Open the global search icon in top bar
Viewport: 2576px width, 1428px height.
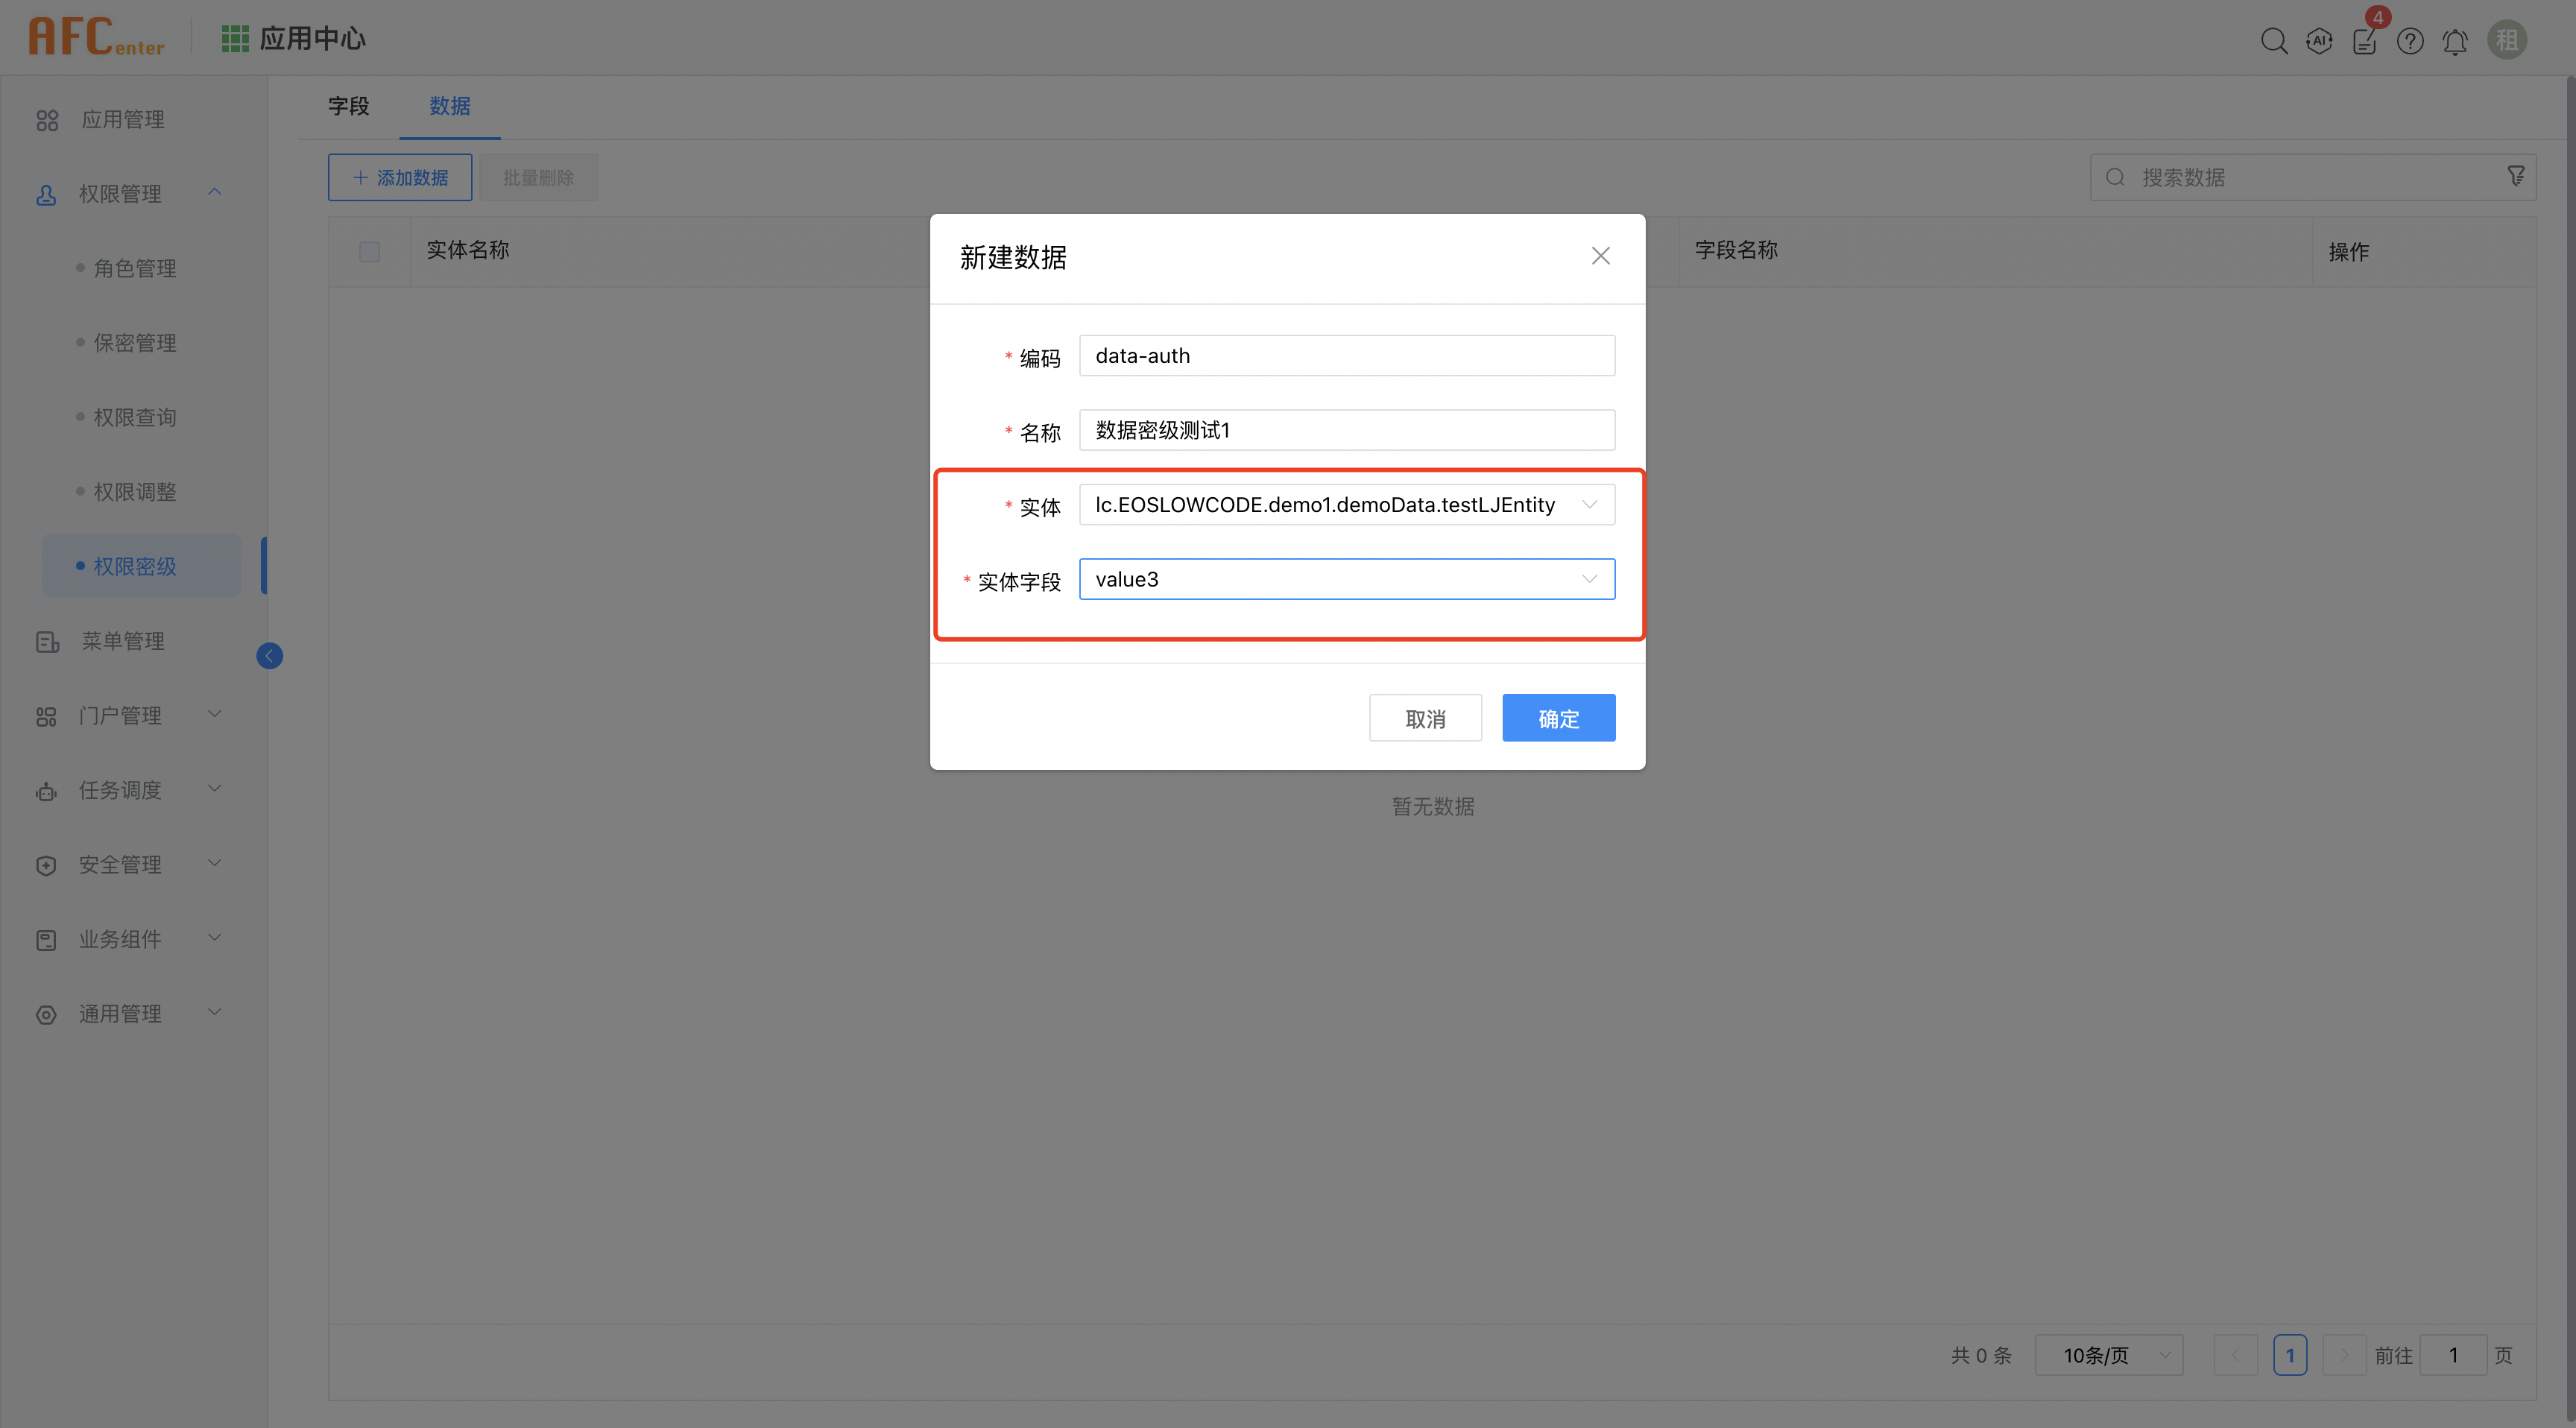coord(2274,41)
